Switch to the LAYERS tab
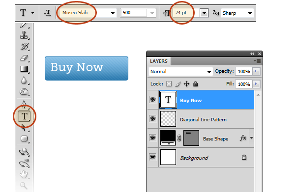Viewport: 295px width, 192px height. pos(159,61)
